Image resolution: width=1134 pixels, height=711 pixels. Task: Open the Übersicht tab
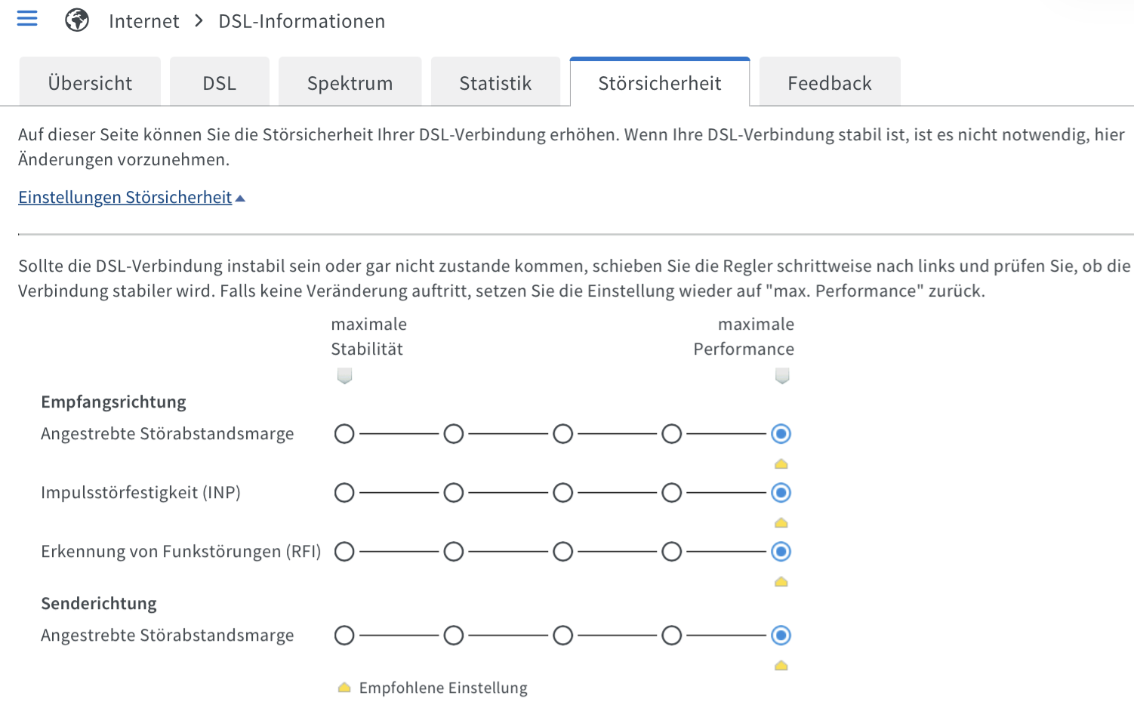[90, 82]
